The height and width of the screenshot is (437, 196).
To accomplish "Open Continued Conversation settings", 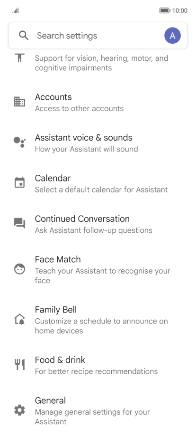I will click(x=98, y=224).
